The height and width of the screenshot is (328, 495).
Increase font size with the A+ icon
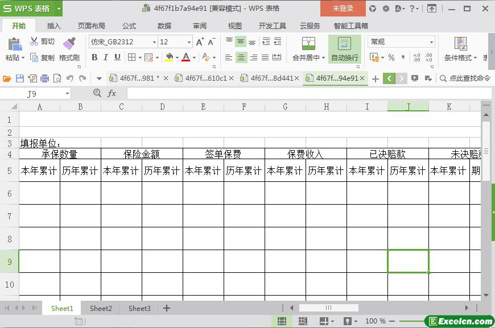(x=200, y=41)
